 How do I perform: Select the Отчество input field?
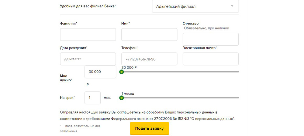[x=211, y=39]
